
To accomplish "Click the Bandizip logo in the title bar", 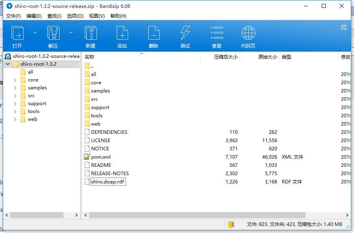I will click(9, 6).
